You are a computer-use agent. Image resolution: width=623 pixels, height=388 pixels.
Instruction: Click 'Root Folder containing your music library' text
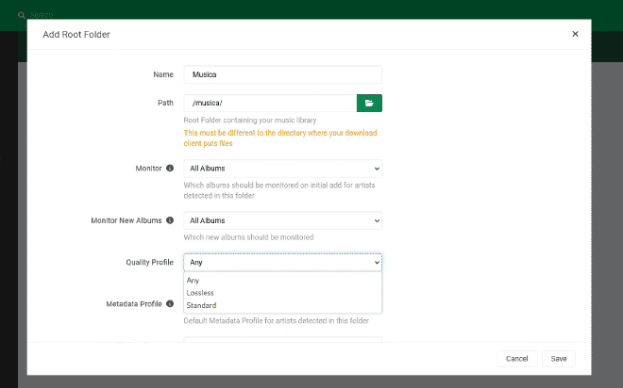250,121
